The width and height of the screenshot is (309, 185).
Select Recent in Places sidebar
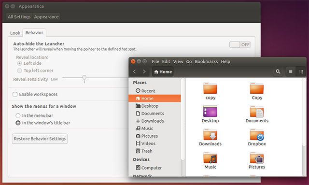point(154,91)
